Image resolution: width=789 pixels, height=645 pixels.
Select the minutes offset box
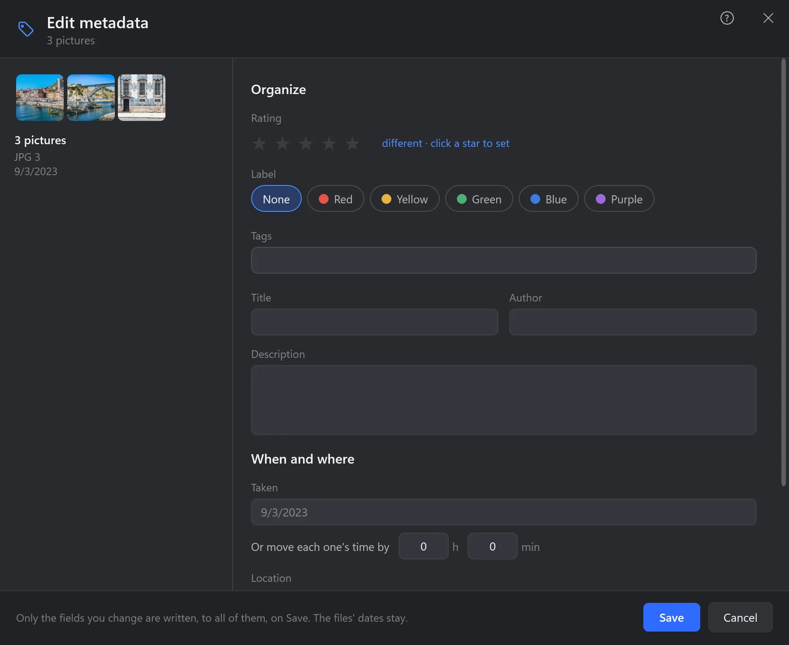[492, 546]
